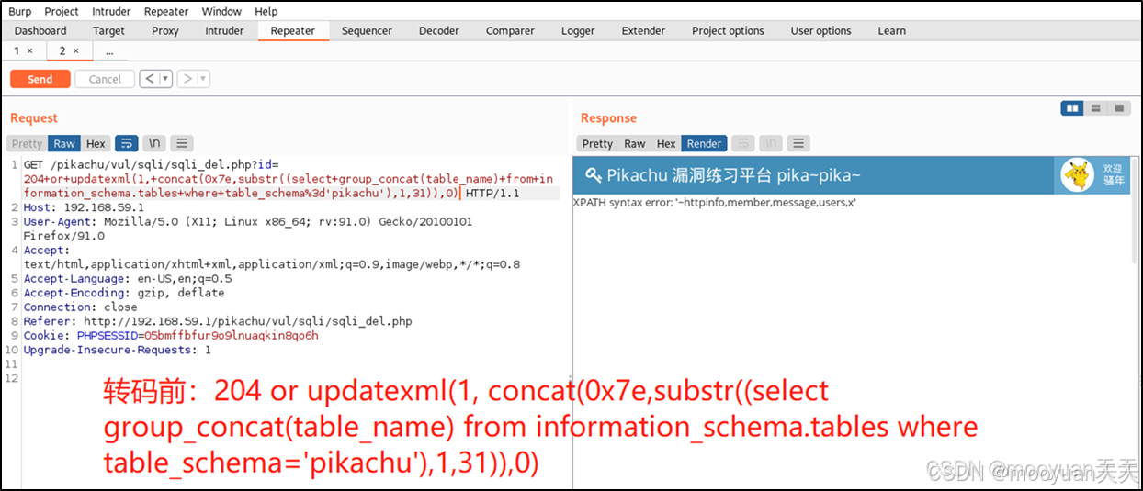This screenshot has width=1143, height=491.
Task: Toggle response word wrap icon
Action: pyautogui.click(x=742, y=143)
